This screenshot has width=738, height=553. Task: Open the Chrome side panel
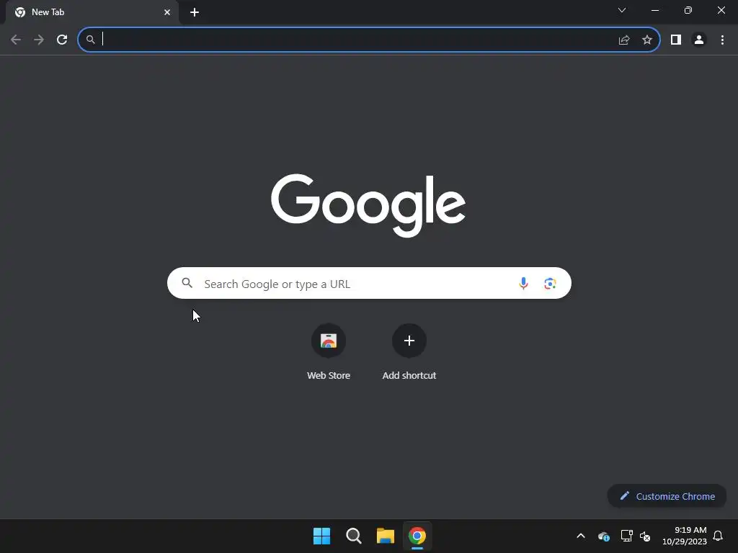[x=676, y=40]
